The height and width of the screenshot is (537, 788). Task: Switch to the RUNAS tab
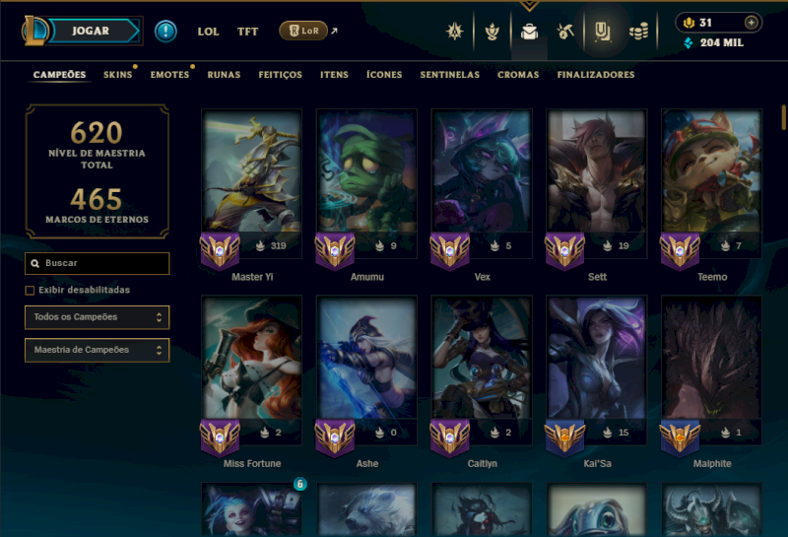click(224, 75)
